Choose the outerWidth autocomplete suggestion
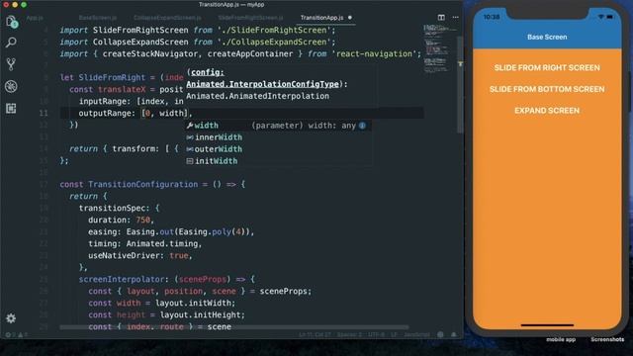Image resolution: width=633 pixels, height=356 pixels. [279, 149]
